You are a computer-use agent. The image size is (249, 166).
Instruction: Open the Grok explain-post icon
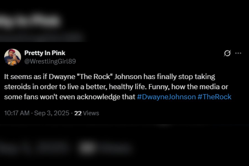(x=227, y=53)
